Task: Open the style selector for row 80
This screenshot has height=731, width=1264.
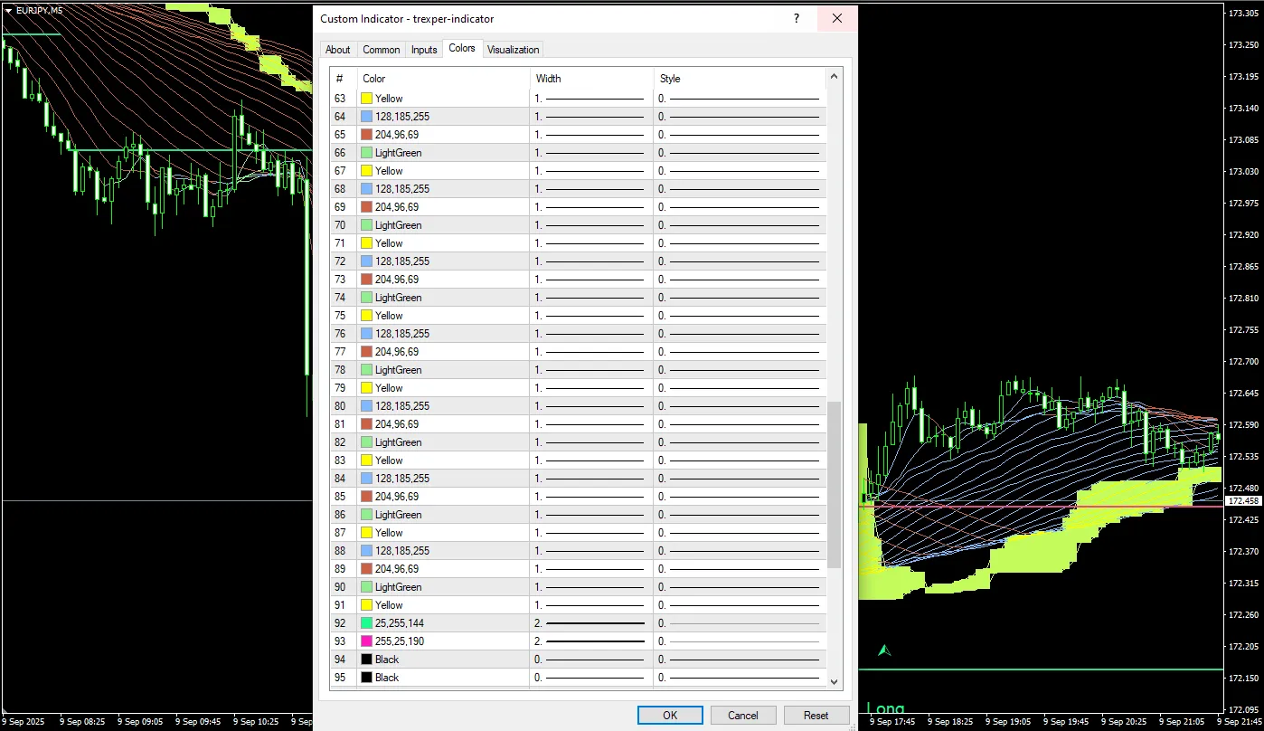Action: [x=740, y=406]
